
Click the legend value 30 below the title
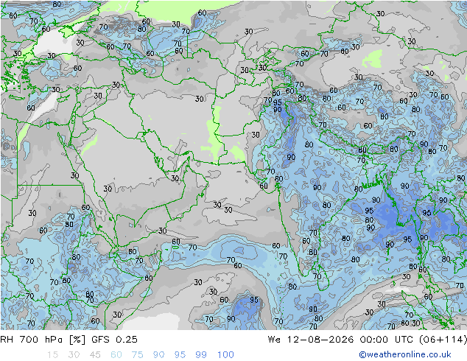click(74, 355)
